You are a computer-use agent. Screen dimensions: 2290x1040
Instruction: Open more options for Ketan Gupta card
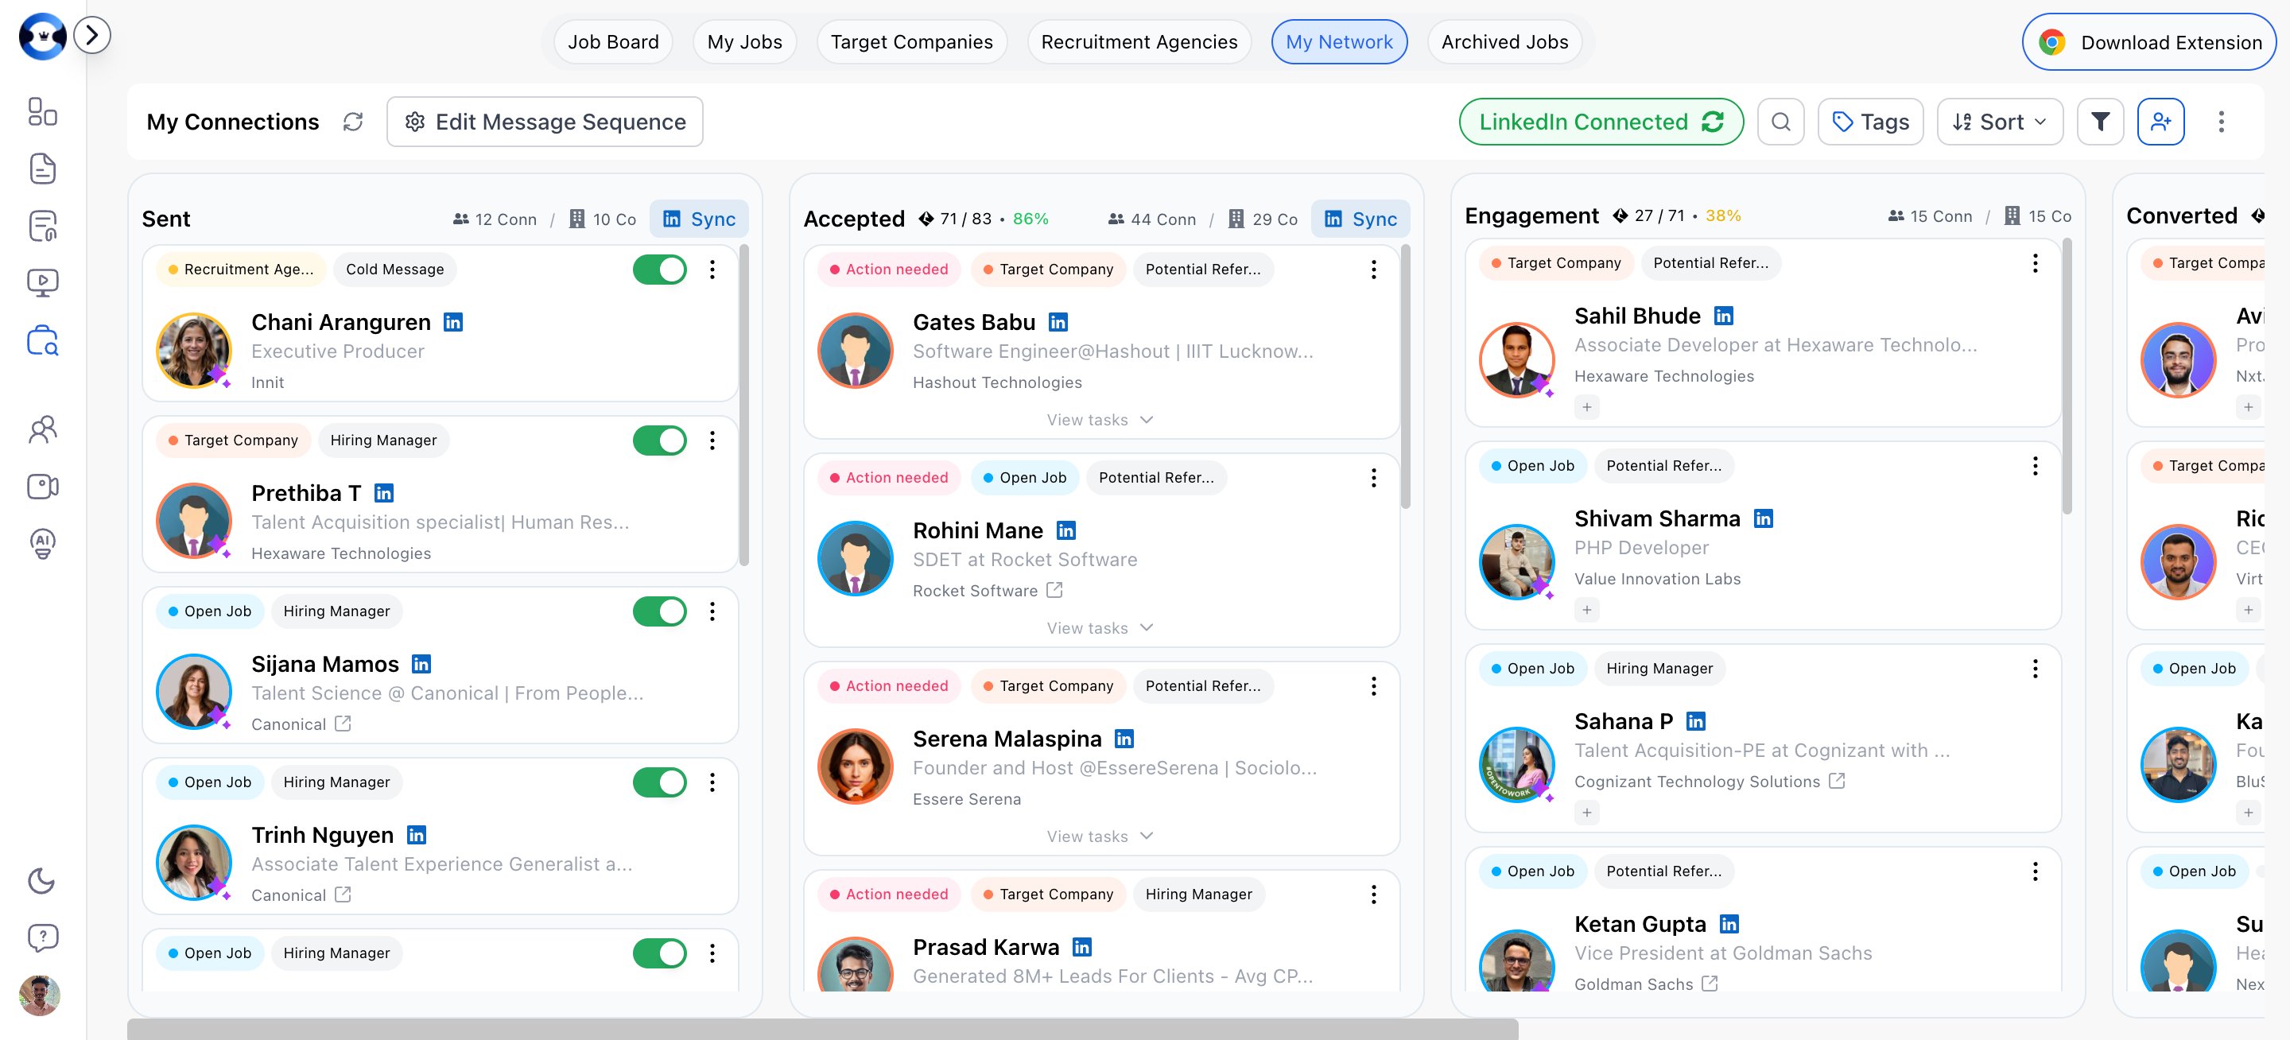point(2035,871)
